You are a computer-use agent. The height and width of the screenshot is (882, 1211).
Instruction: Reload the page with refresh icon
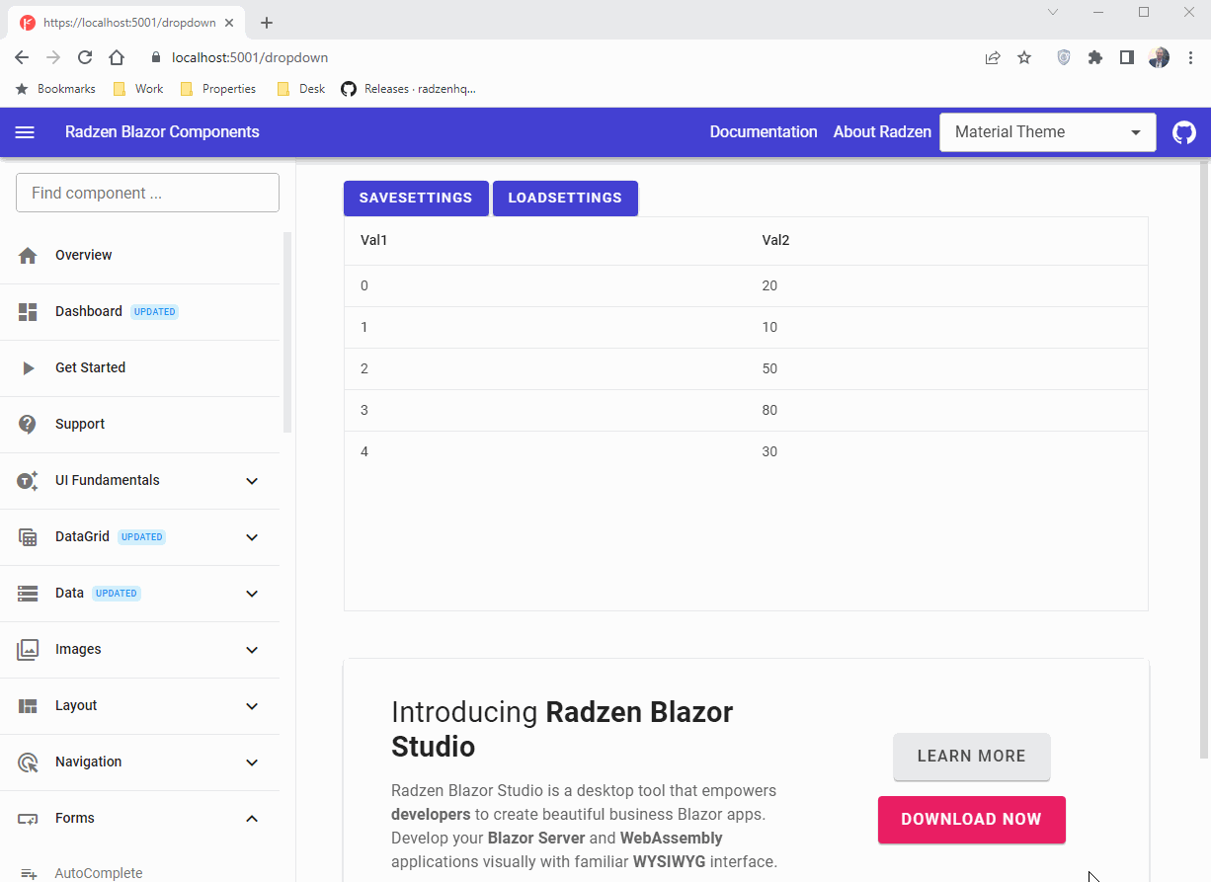pos(85,57)
